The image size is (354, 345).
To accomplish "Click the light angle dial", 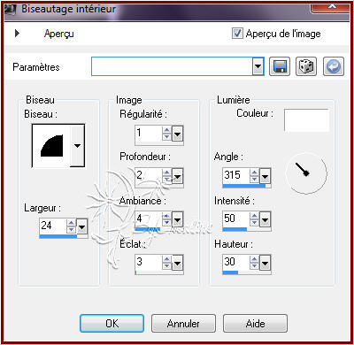I will (306, 172).
